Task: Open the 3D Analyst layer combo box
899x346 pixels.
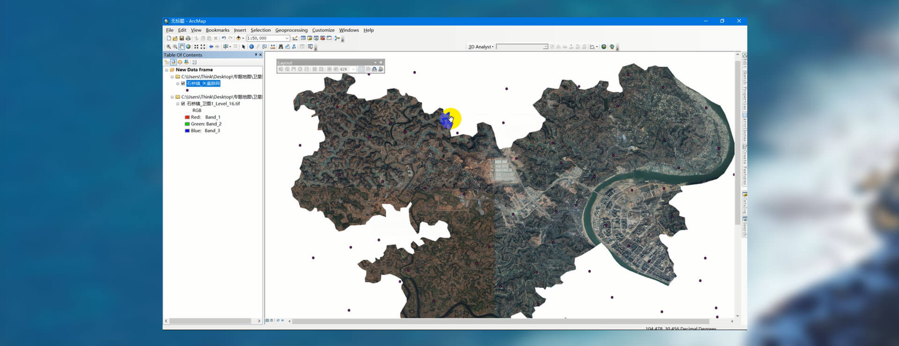Action: (522, 47)
